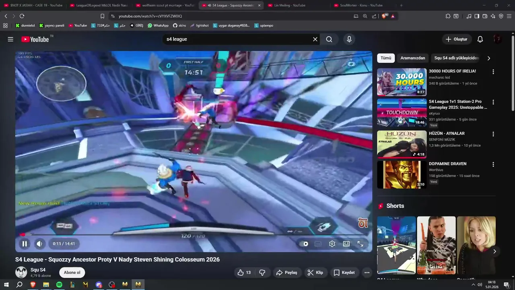The image size is (515, 290).
Task: Open the dunnielol bookmark
Action: (x=25, y=25)
